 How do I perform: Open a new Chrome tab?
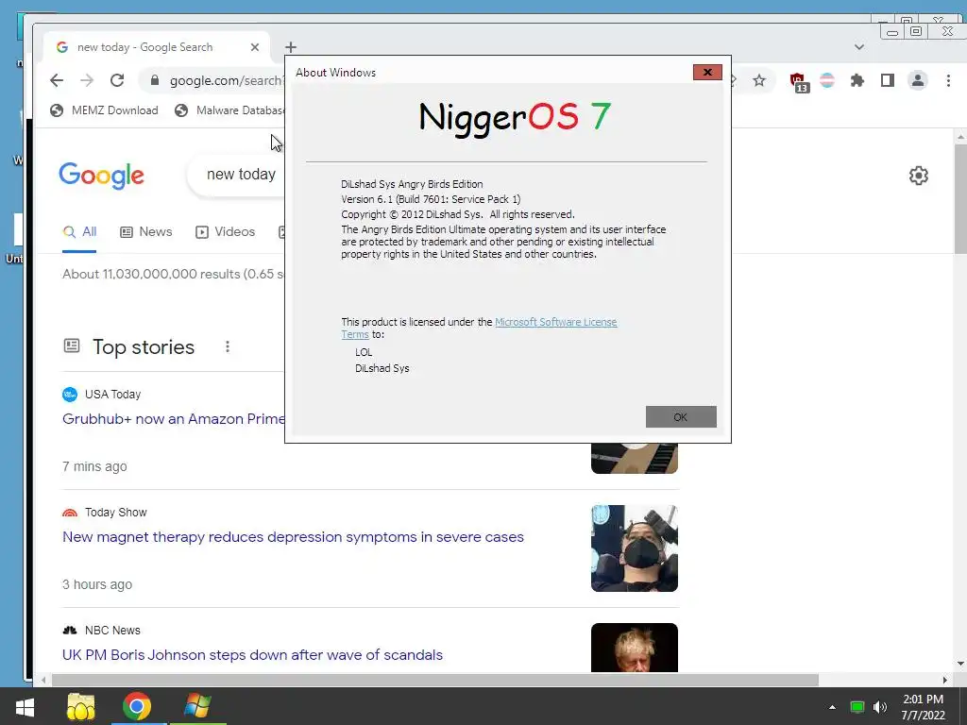click(291, 47)
